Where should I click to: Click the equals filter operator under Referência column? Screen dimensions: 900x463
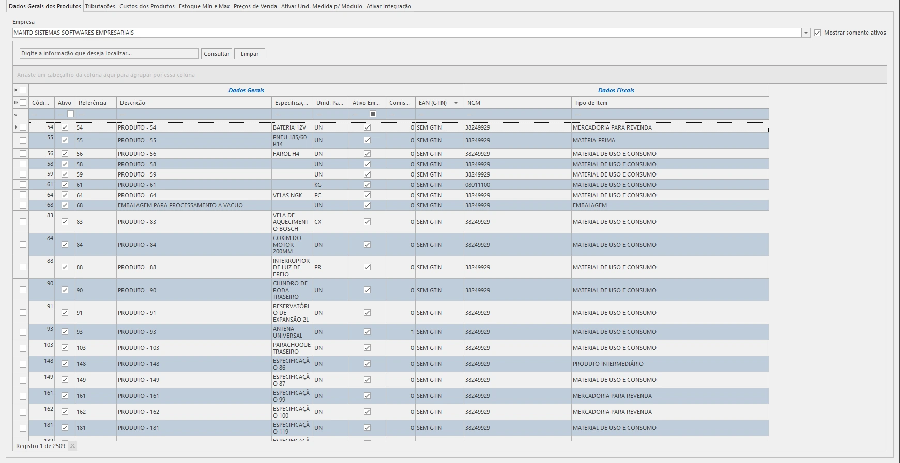(81, 114)
